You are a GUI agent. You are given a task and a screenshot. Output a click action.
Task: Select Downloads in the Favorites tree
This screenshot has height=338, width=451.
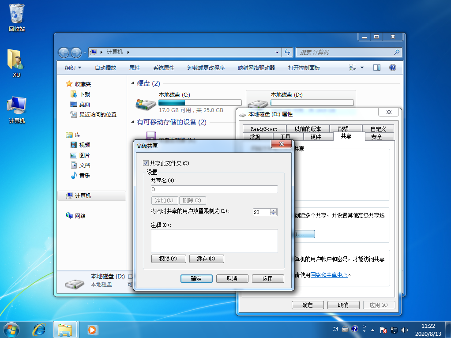click(x=84, y=94)
